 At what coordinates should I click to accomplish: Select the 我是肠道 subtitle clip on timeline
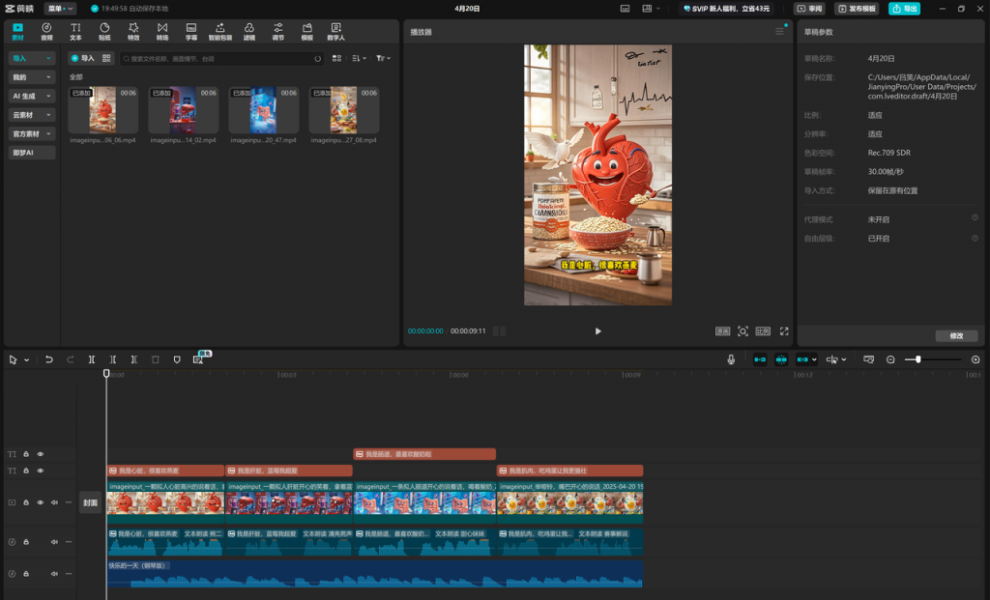(424, 454)
